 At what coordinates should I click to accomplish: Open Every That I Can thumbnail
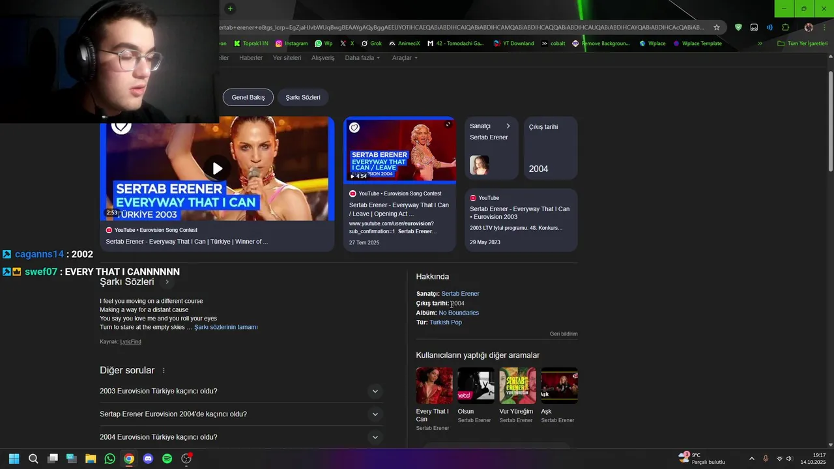(x=434, y=386)
